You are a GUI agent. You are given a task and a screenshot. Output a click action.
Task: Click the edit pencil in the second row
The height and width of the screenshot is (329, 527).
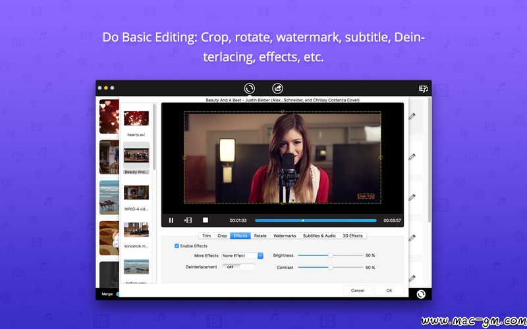click(x=412, y=157)
